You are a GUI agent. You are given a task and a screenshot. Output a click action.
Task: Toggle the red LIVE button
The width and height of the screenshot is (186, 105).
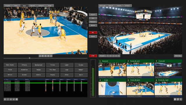tap(93, 56)
